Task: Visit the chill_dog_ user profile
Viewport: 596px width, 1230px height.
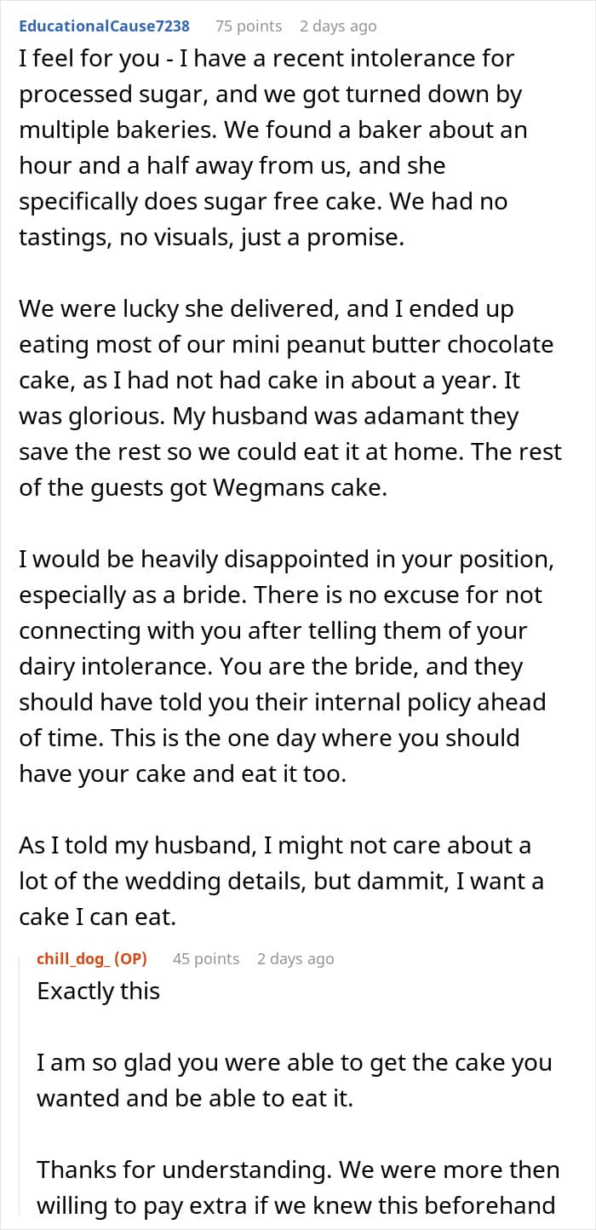Action: point(72,958)
